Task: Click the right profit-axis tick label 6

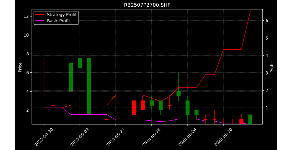Action: (x=267, y=21)
